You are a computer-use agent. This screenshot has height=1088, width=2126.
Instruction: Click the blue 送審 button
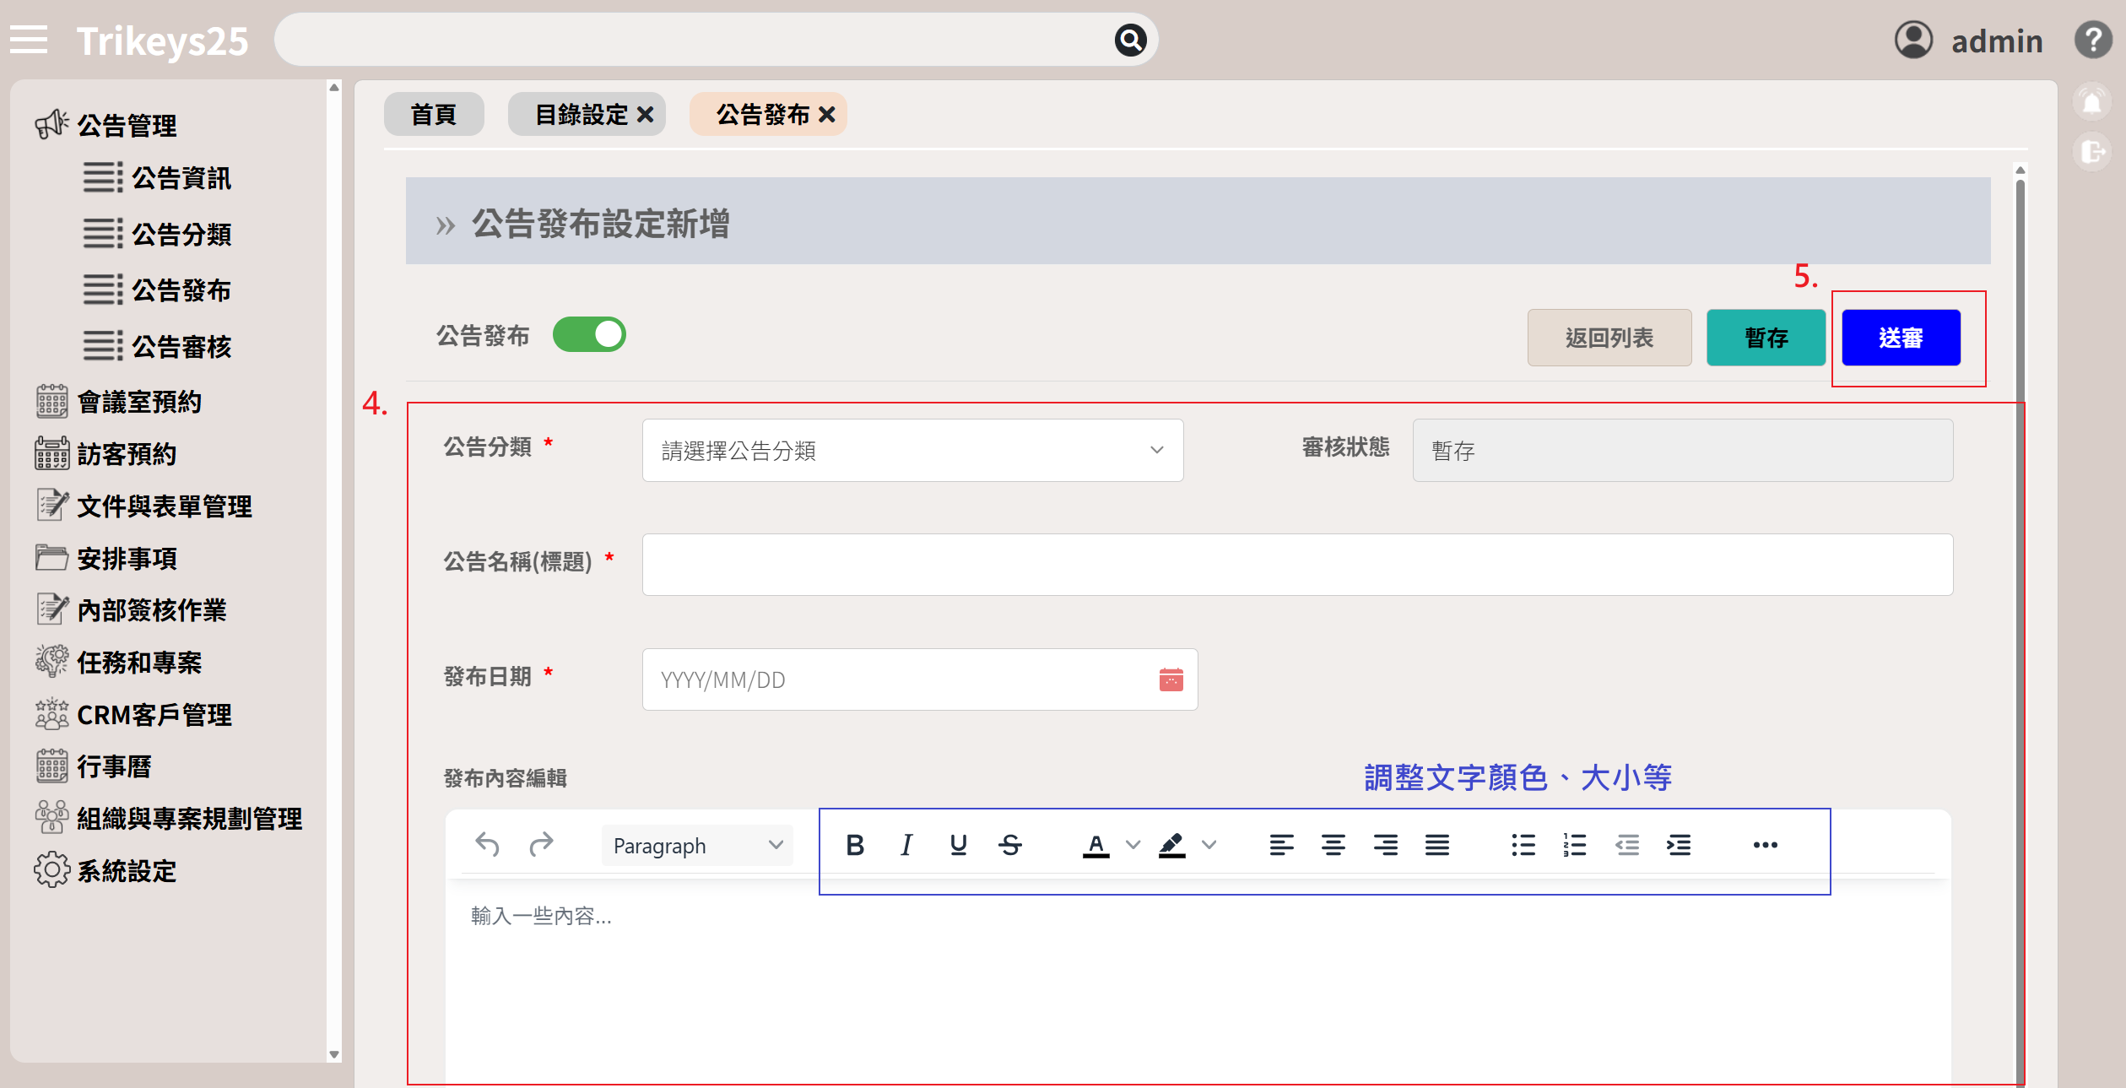(1901, 338)
